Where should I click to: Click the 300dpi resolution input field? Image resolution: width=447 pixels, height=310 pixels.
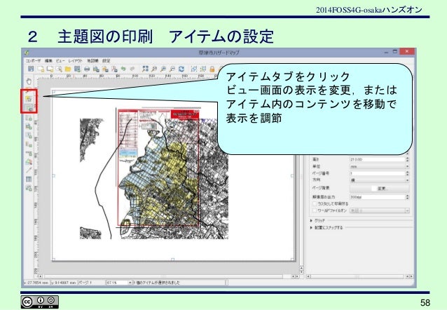[x=378, y=197]
